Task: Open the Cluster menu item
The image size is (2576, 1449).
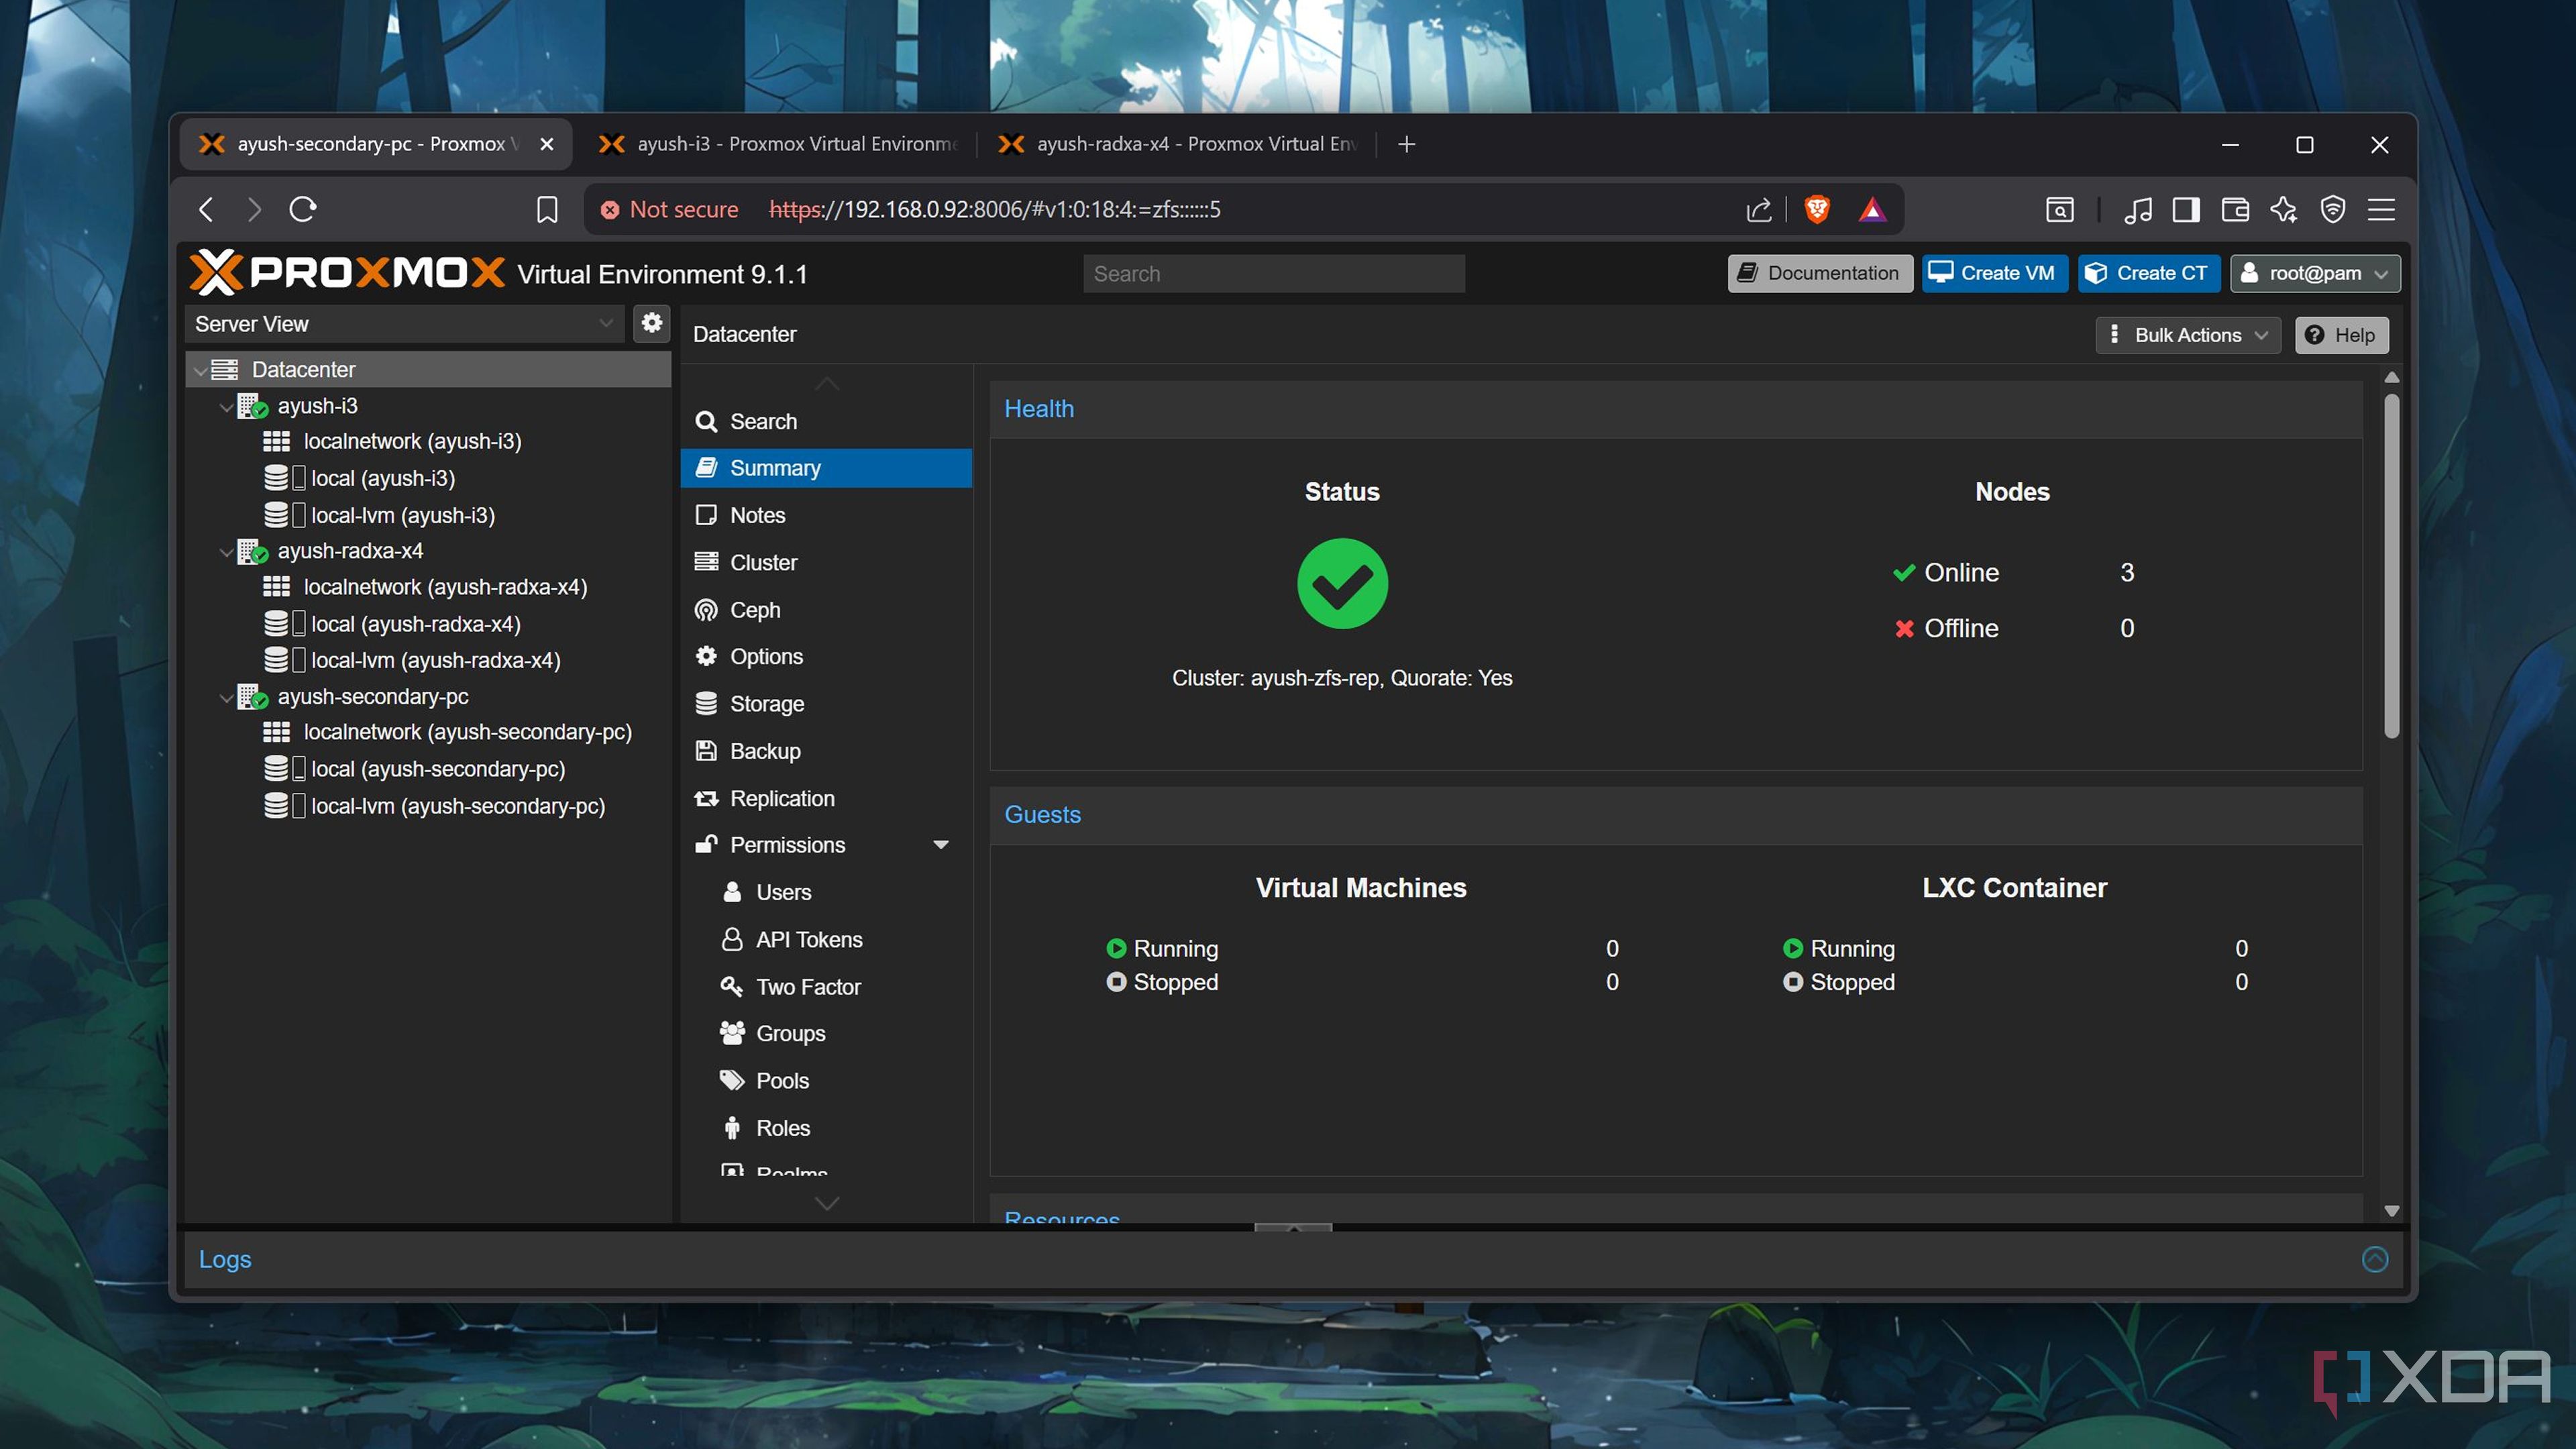Action: [826, 562]
